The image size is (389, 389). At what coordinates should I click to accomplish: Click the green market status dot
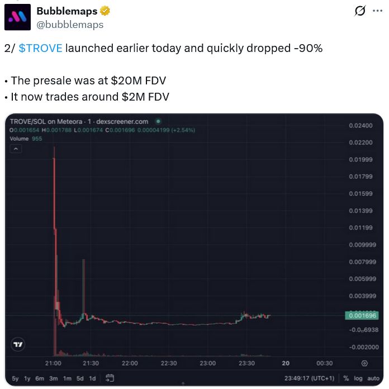click(158, 121)
